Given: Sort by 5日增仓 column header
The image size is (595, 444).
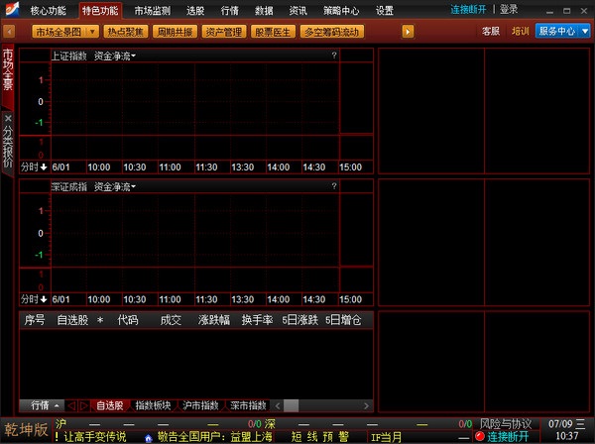Looking at the screenshot, I should coord(343,320).
